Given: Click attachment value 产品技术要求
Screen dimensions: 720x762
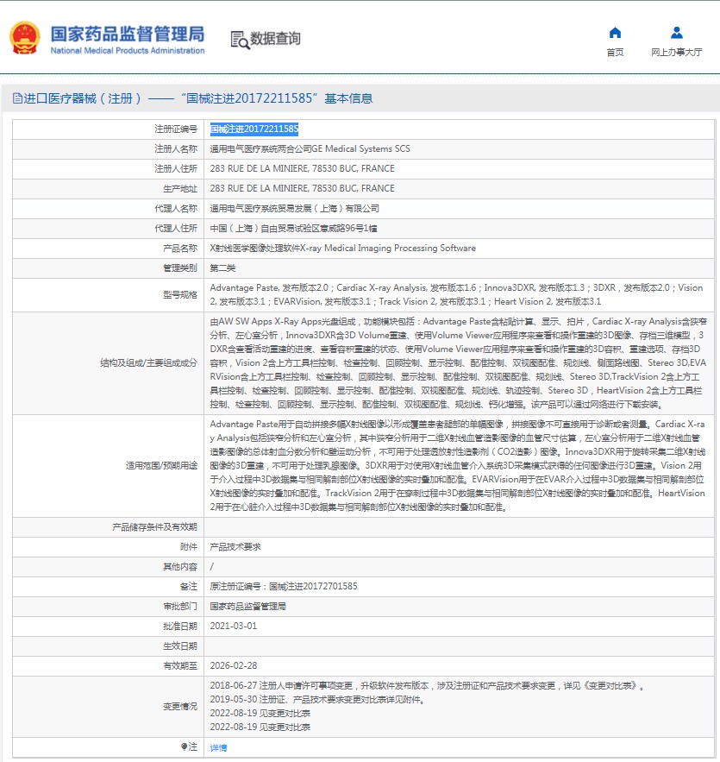Looking at the screenshot, I should coord(235,547).
